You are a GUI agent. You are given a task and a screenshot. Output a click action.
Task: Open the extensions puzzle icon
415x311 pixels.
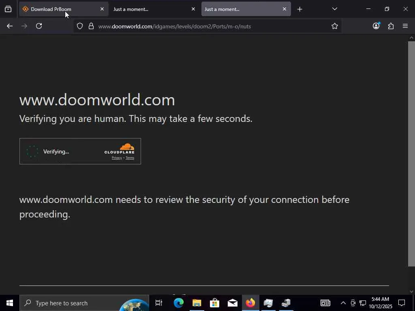[x=391, y=26]
